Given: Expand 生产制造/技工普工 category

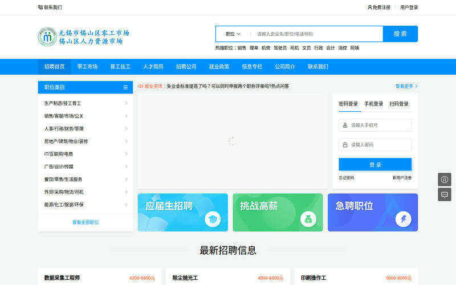Looking at the screenshot, I should [85, 103].
